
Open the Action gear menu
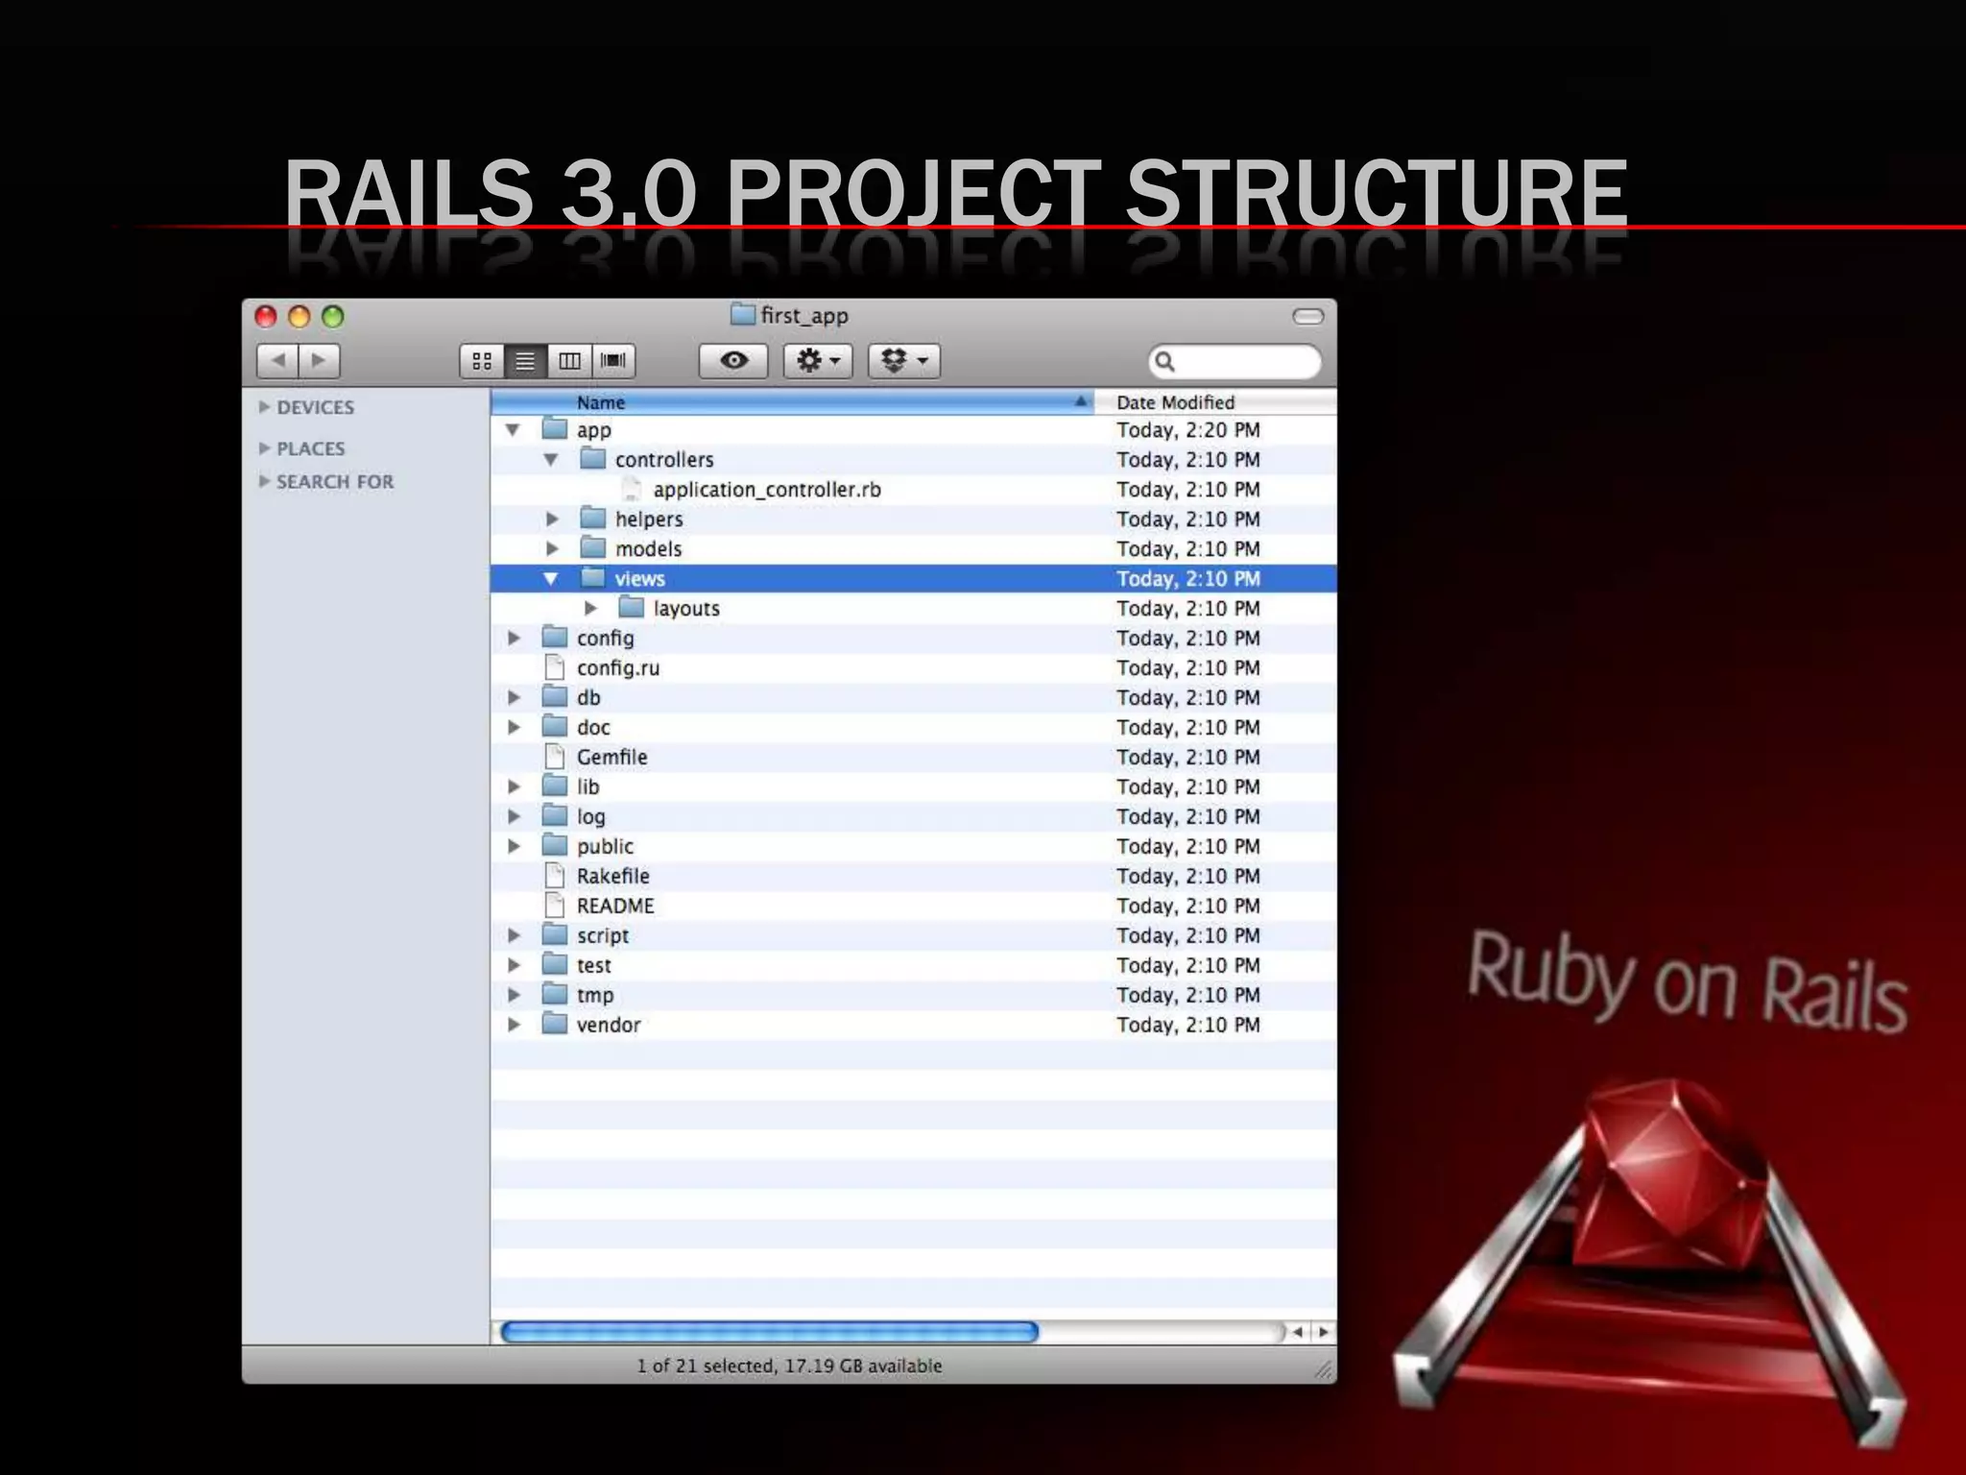[x=818, y=361]
